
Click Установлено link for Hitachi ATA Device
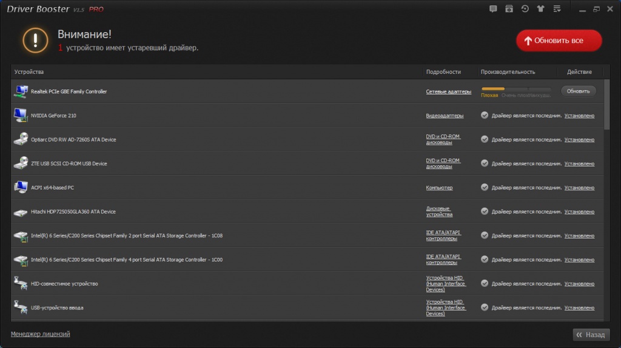[x=579, y=212]
